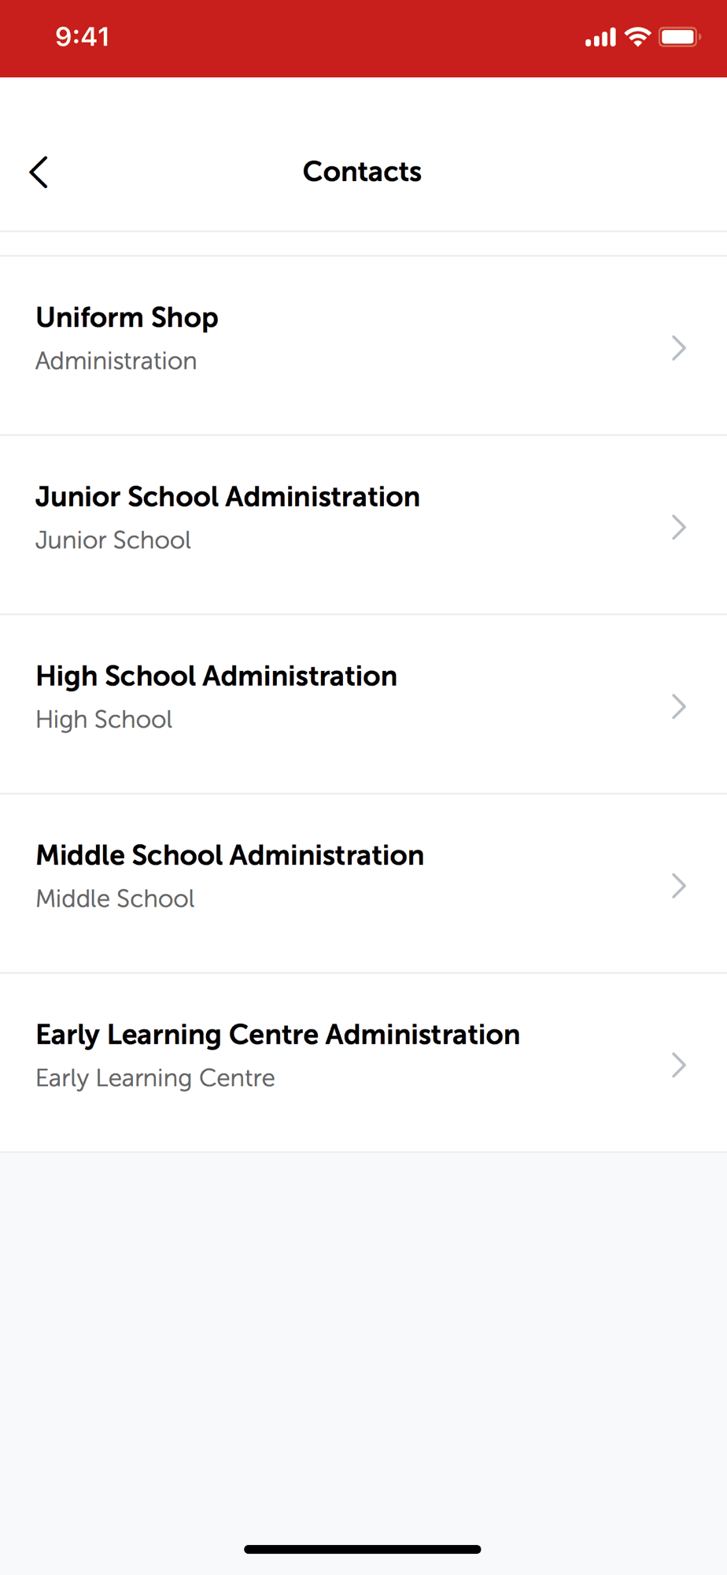This screenshot has height=1575, width=727.
Task: Expand Junior School Administration chevron
Action: point(679,527)
